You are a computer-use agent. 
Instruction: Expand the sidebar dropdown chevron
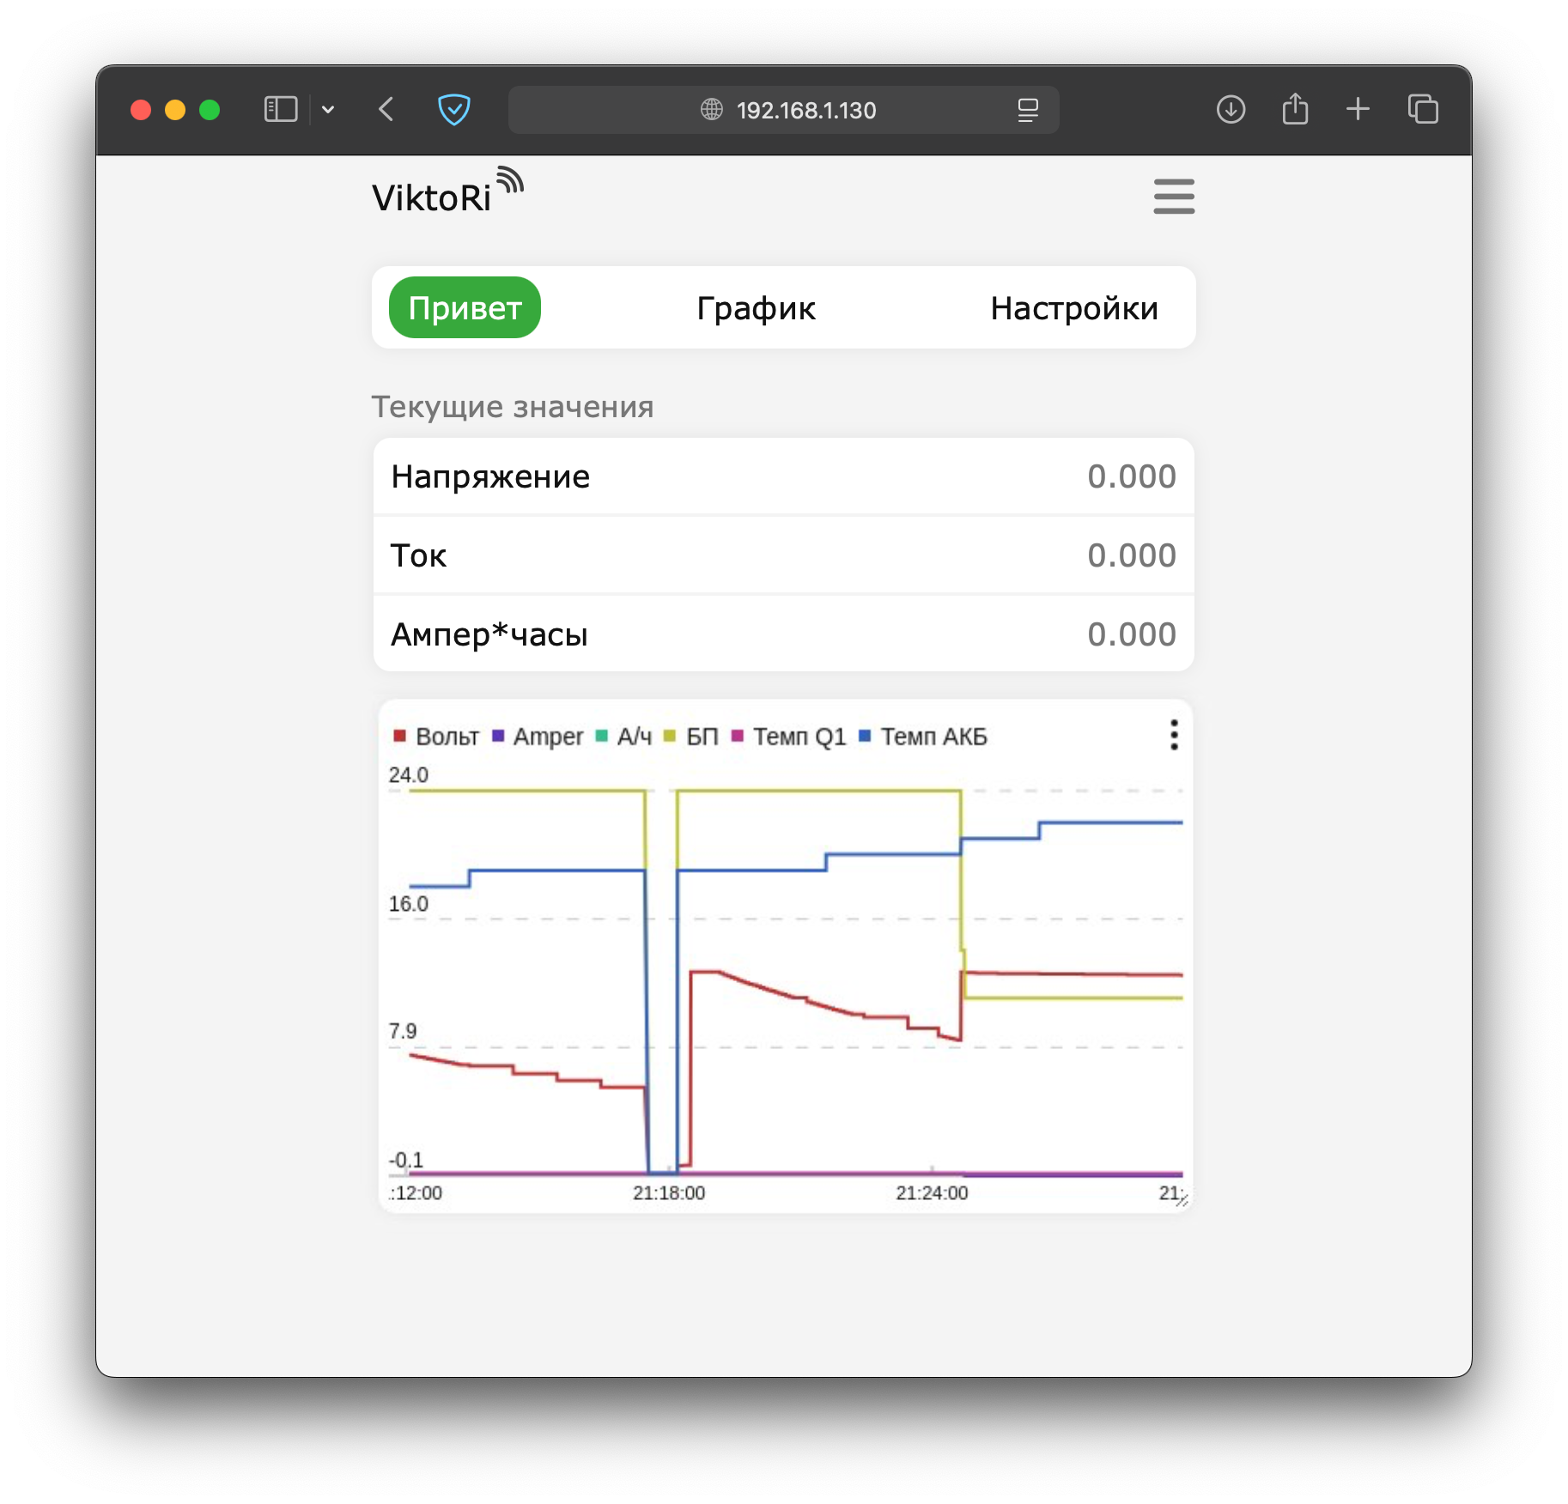pyautogui.click(x=328, y=110)
